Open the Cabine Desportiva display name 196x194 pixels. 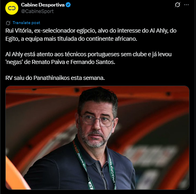point(43,5)
